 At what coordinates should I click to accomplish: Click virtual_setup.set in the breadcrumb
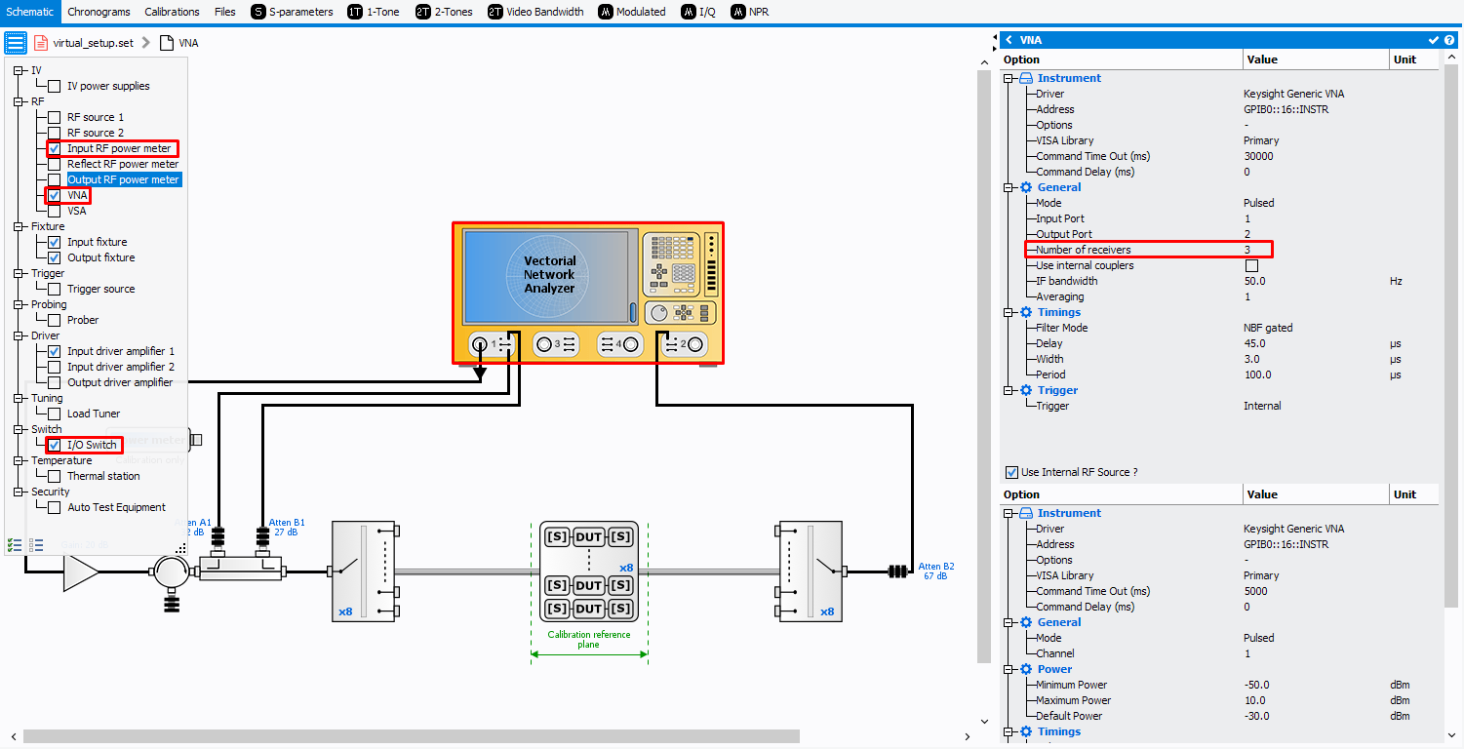point(94,43)
